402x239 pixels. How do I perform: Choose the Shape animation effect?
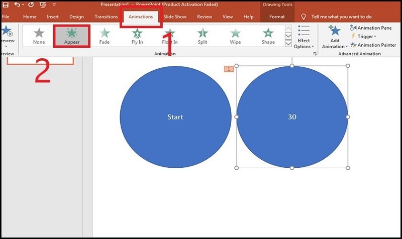pyautogui.click(x=268, y=35)
